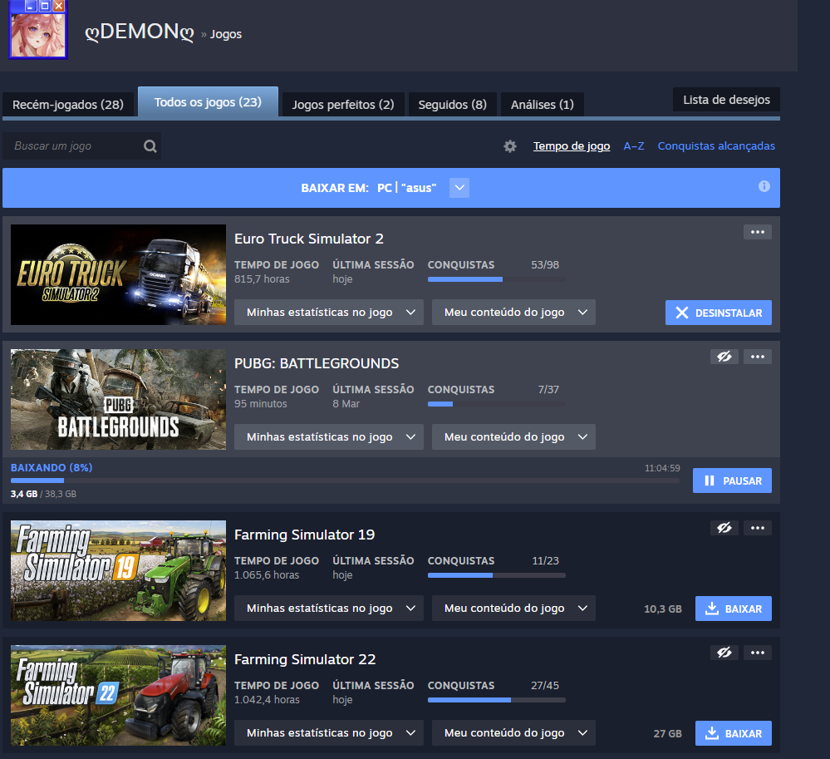The image size is (830, 759).
Task: Click the Farming Simulator 22 title
Action: point(305,659)
